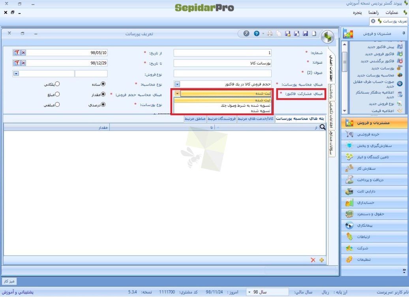Open the پنجره menu
Screen dimensions: 409x297
click(x=357, y=13)
